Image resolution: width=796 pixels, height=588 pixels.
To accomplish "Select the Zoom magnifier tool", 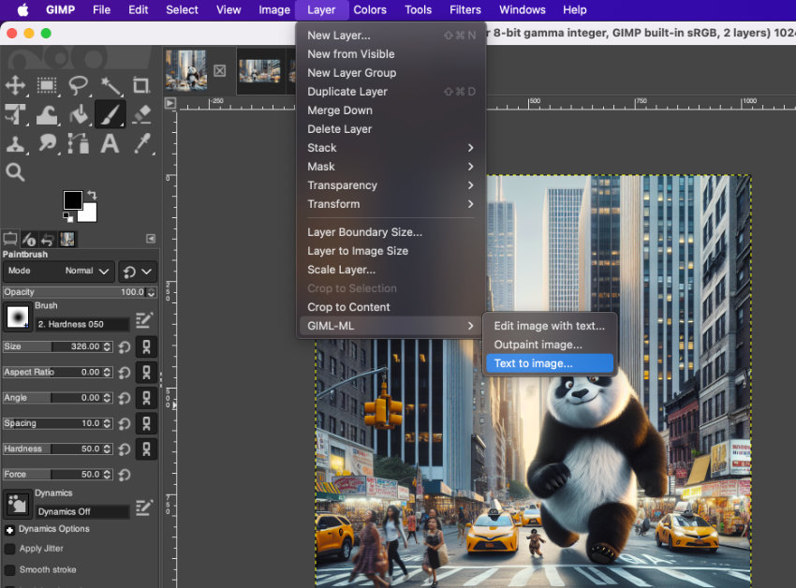I will pos(15,172).
